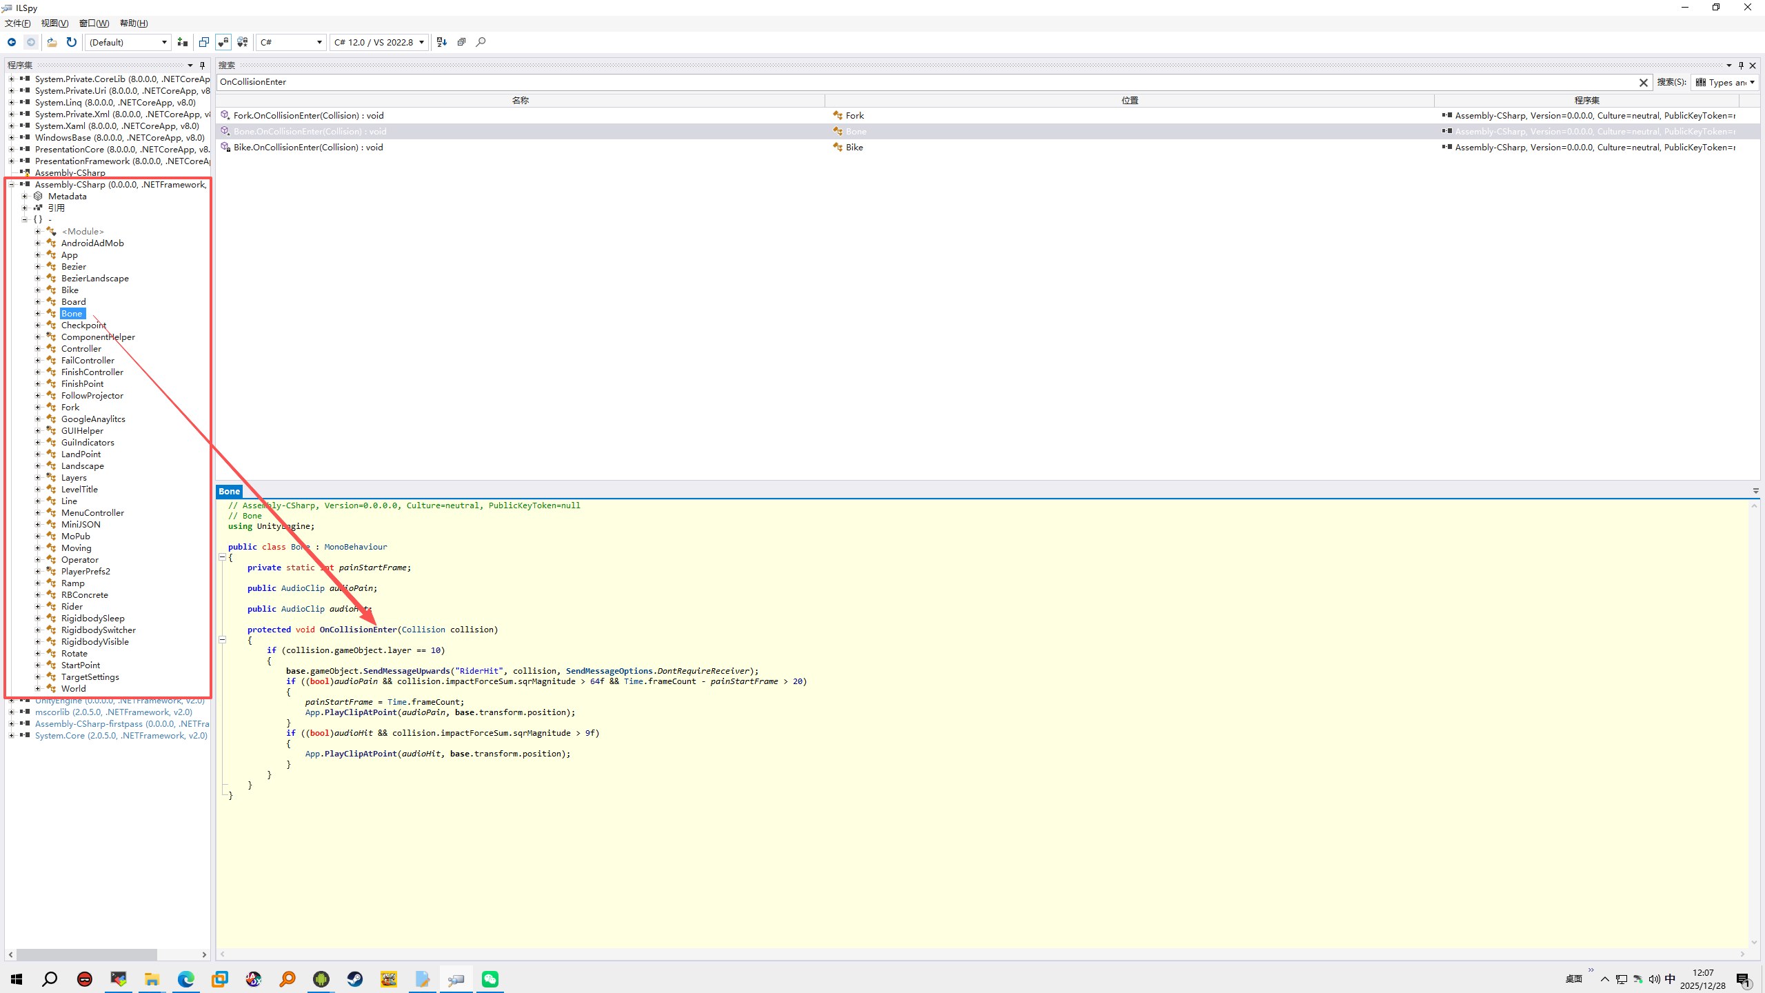Image resolution: width=1765 pixels, height=993 pixels.
Task: Toggle show private and internal members
Action: (223, 42)
